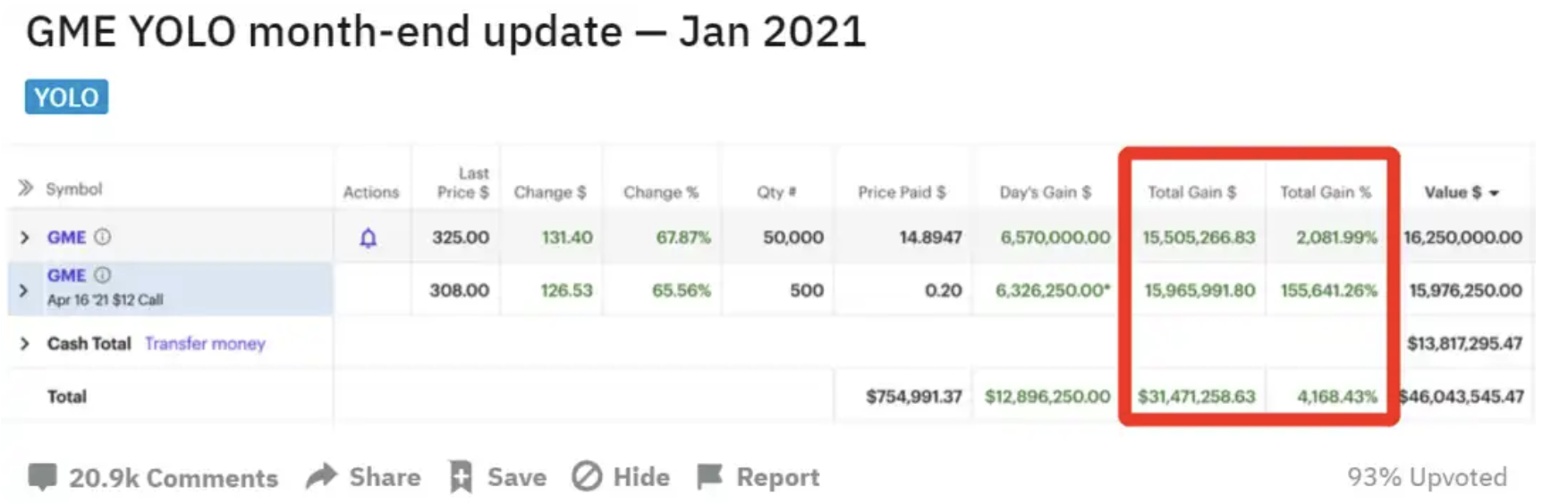Click the Transfer money link
This screenshot has height=504, width=1542.
point(205,343)
